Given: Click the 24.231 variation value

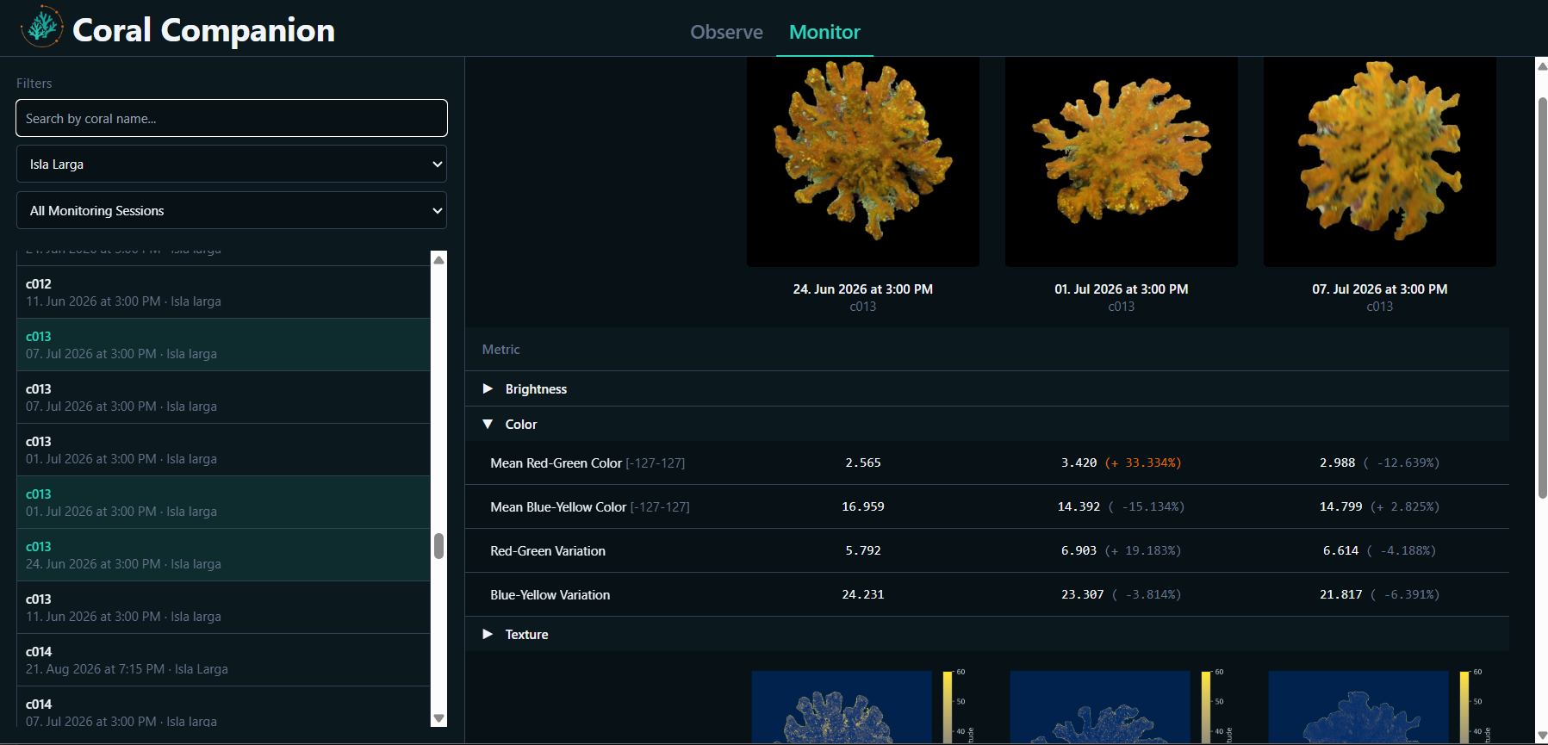Looking at the screenshot, I should click(x=863, y=595).
